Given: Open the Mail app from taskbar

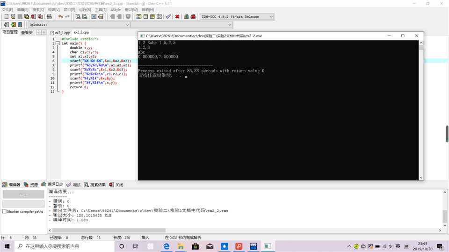Looking at the screenshot, I should 210,246.
